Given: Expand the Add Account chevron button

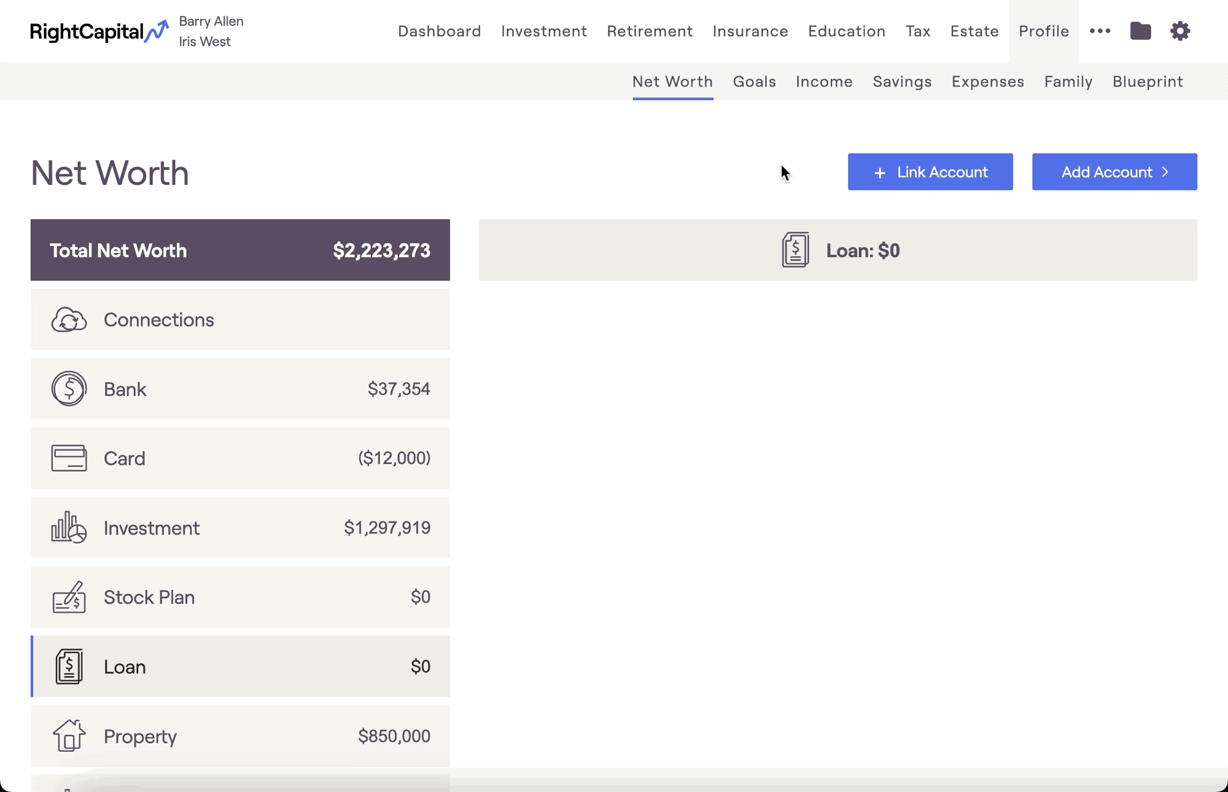Looking at the screenshot, I should (1114, 172).
